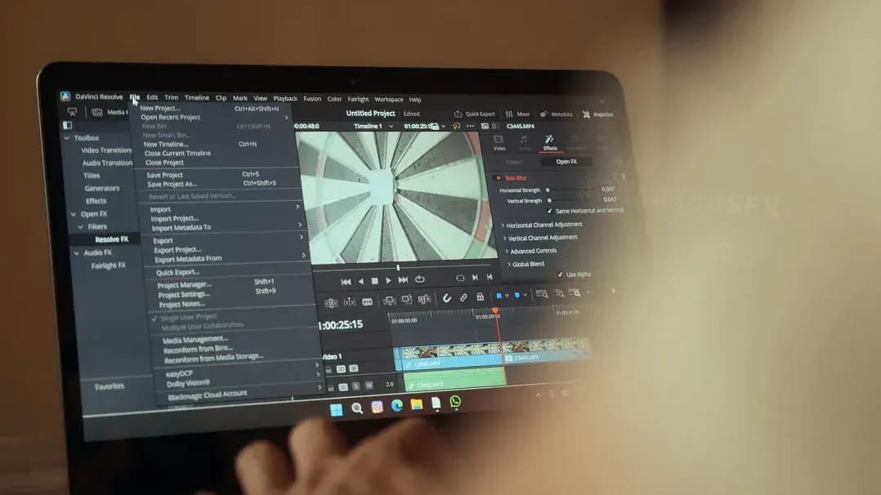Click the blue marker icon in timeline toolbar
This screenshot has width=881, height=495.
coord(517,296)
